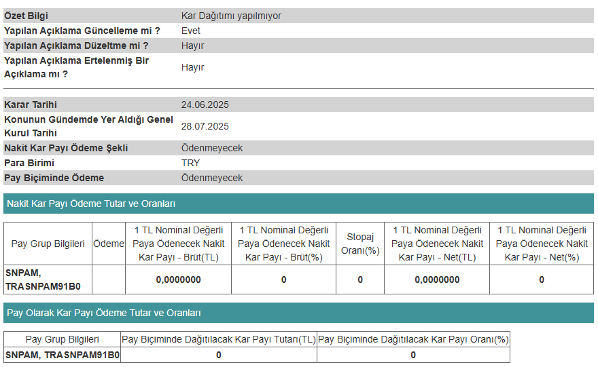
Task: Click 'Yapılan Açıklama Ertelenmiş Bir Açıklama mı ?' label
Action: (76, 67)
